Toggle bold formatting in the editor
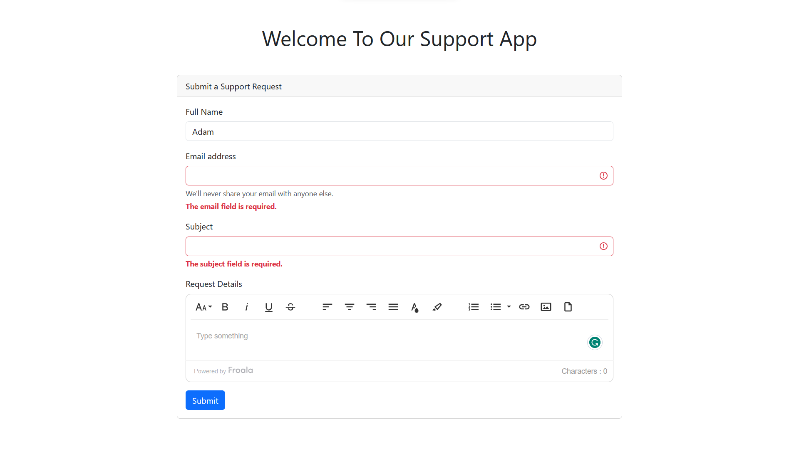The width and height of the screenshot is (799, 449). (x=225, y=307)
